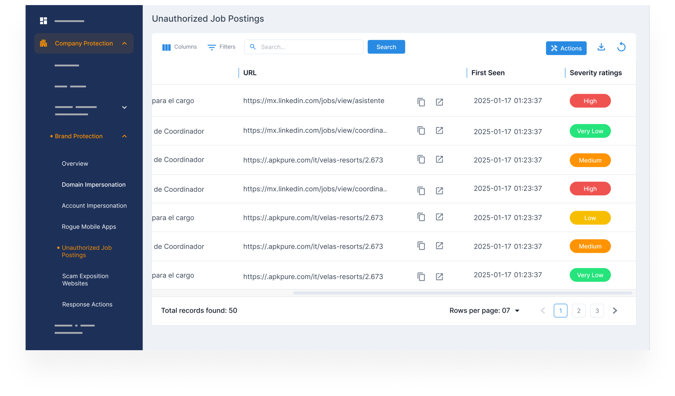Open link in the last Very Low row
The height and width of the screenshot is (396, 675).
439,277
